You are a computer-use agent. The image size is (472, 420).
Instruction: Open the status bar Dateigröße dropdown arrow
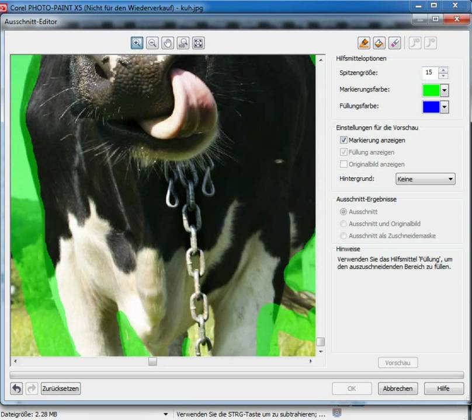click(x=165, y=414)
